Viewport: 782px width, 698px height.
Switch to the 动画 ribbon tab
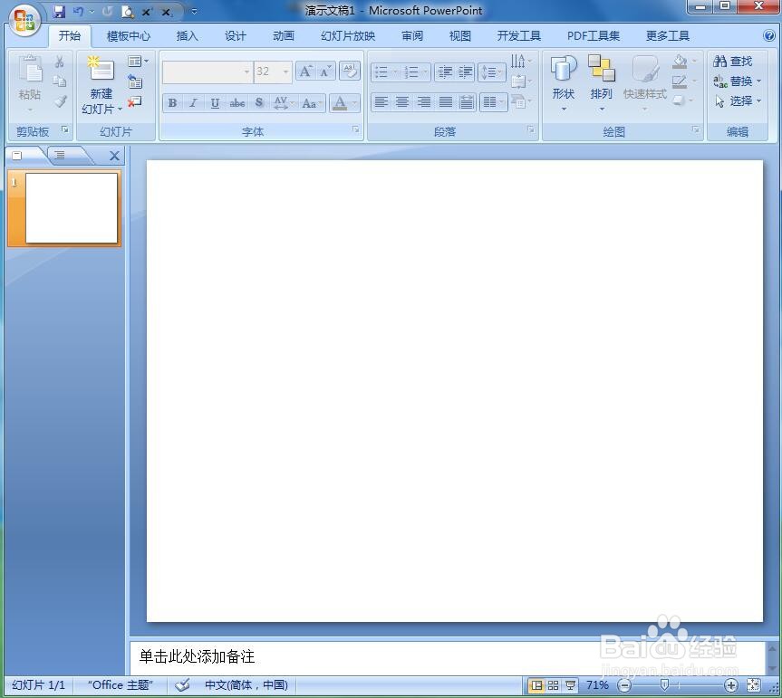pyautogui.click(x=284, y=36)
